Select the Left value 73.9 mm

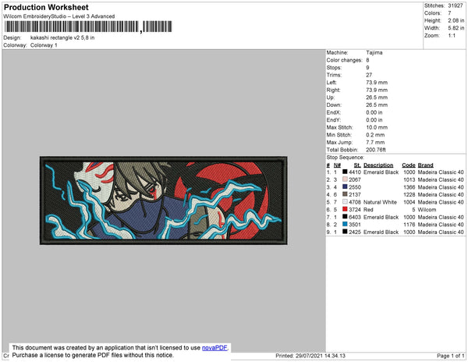(377, 83)
